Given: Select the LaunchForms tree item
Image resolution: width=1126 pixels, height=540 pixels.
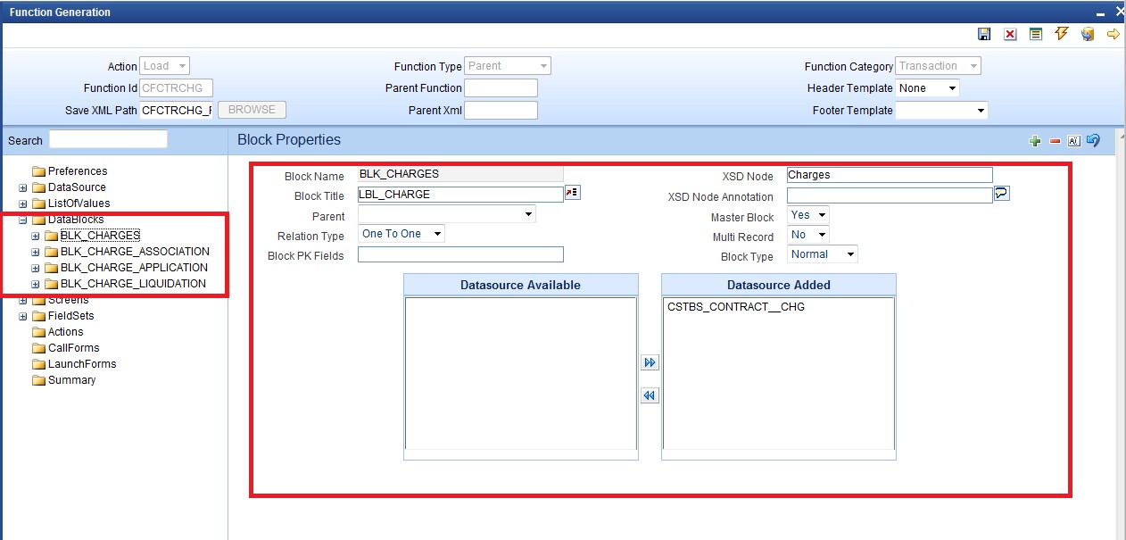Looking at the screenshot, I should pos(82,364).
